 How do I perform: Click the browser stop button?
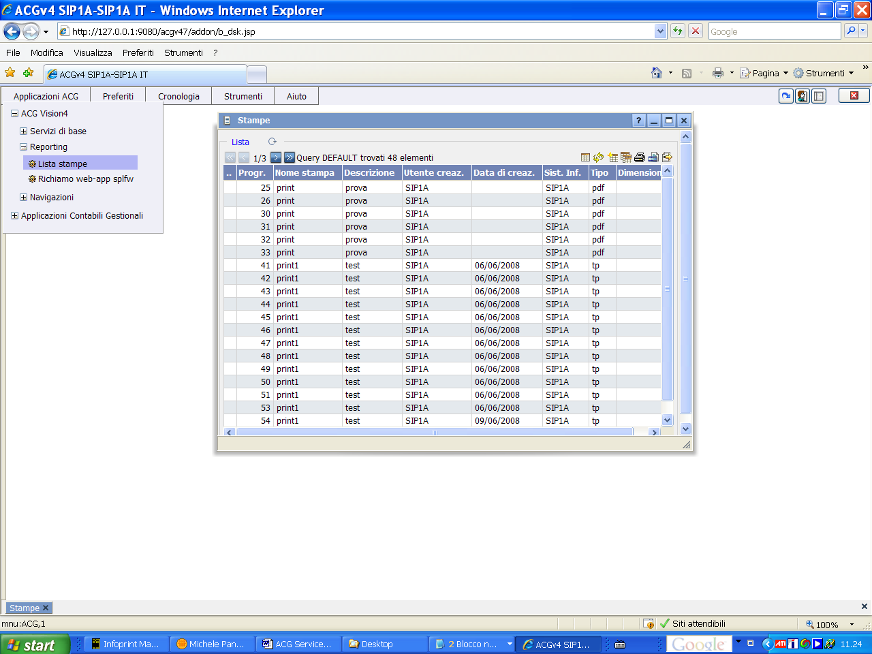click(x=696, y=31)
